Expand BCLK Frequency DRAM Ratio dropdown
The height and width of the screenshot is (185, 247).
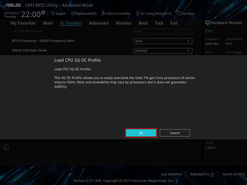pos(163,41)
